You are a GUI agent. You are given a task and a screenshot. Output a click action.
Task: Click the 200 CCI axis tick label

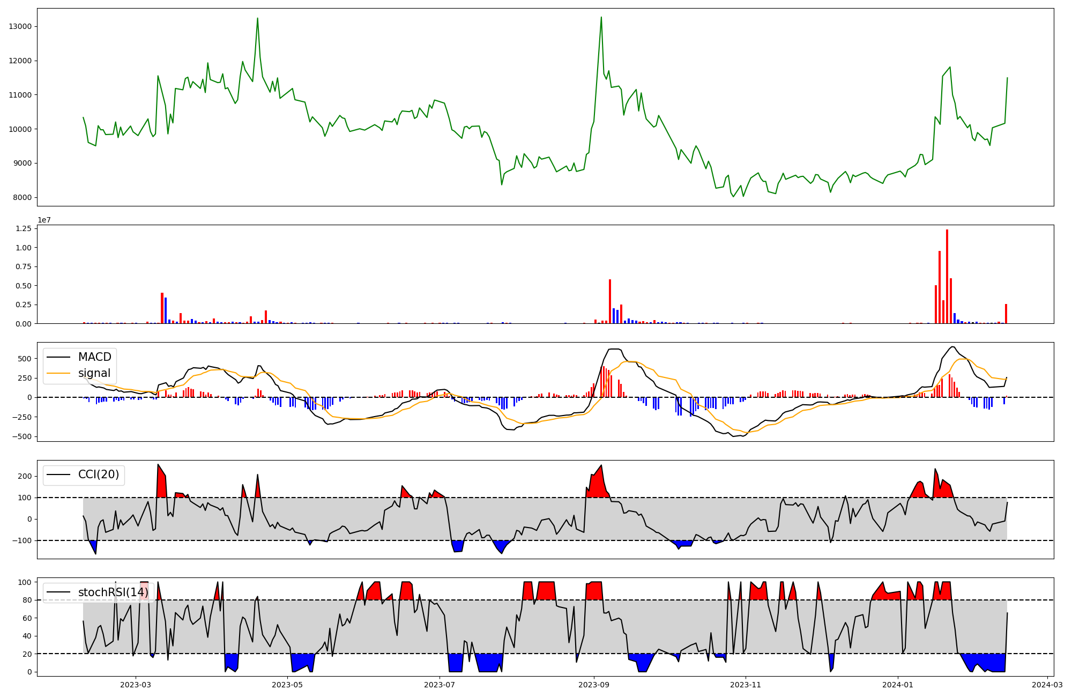click(x=26, y=476)
